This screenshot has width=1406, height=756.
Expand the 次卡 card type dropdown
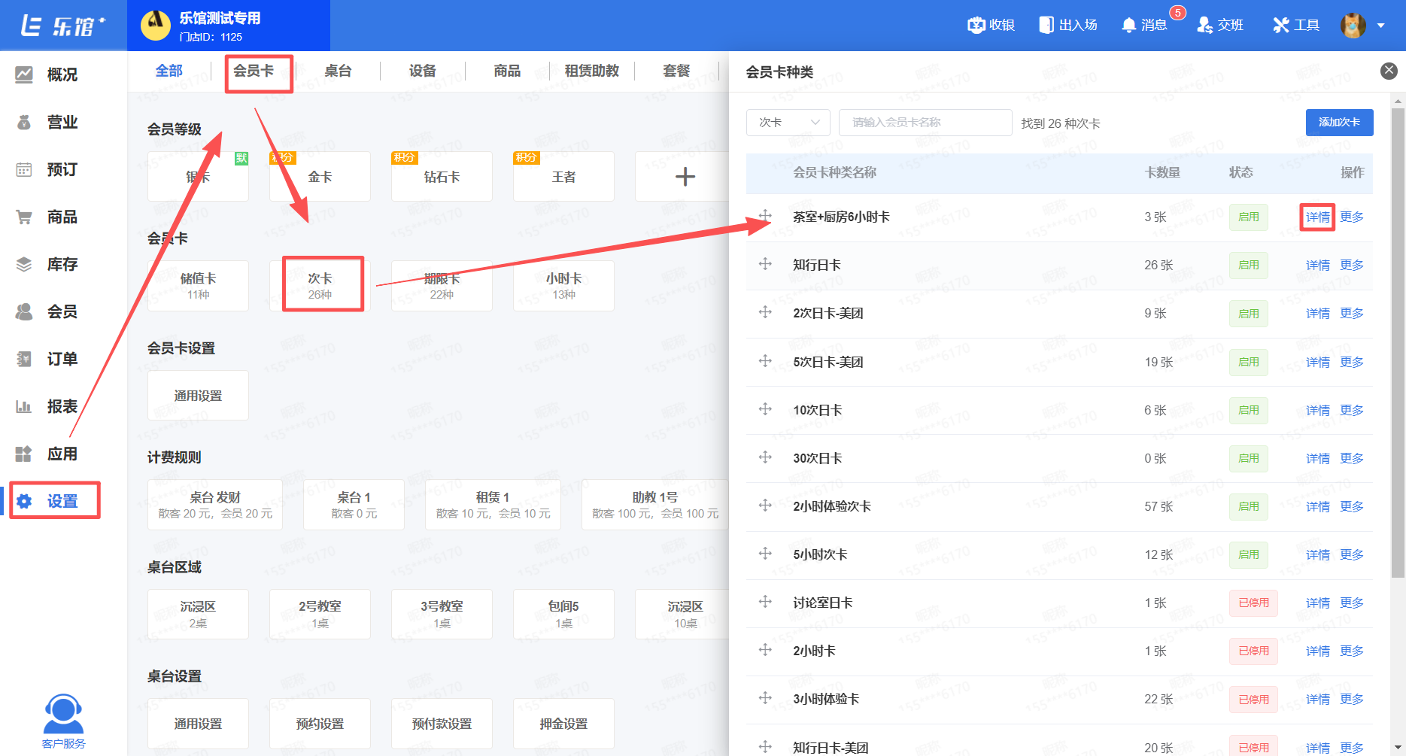788,122
